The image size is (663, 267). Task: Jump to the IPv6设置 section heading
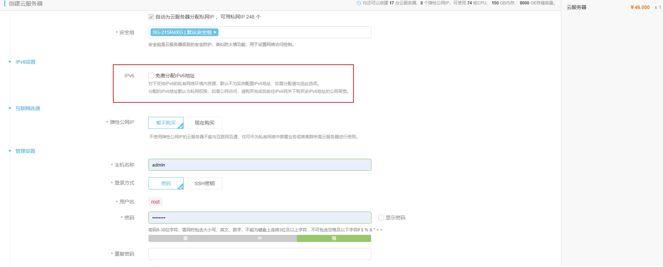[x=25, y=62]
